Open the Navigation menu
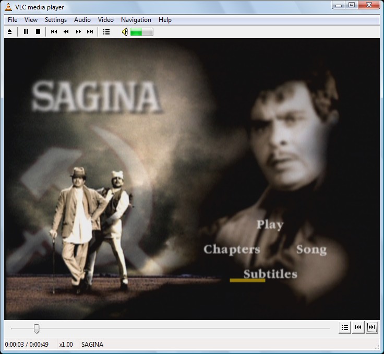The width and height of the screenshot is (384, 354). click(136, 20)
